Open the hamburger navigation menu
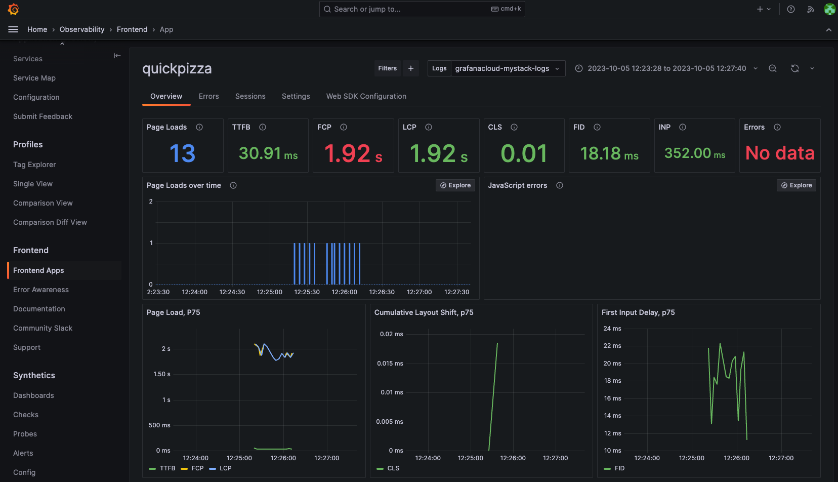Viewport: 838px width, 482px height. (13, 29)
